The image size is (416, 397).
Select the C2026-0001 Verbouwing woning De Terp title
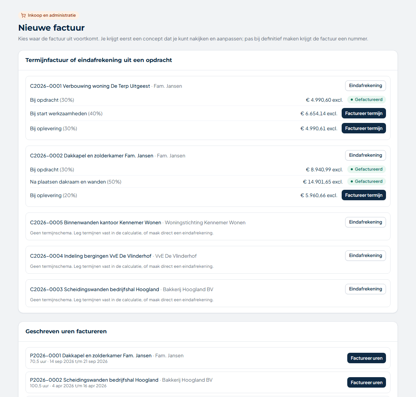(90, 86)
